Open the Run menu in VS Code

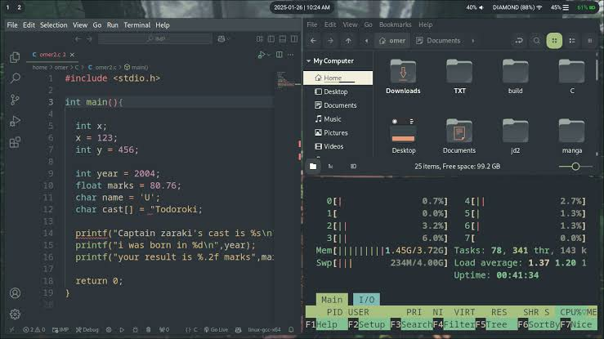coord(113,25)
